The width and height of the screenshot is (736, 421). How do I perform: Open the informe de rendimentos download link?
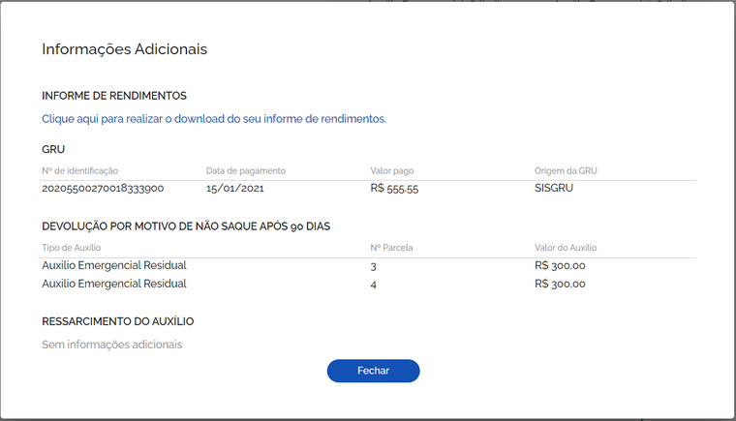(214, 119)
